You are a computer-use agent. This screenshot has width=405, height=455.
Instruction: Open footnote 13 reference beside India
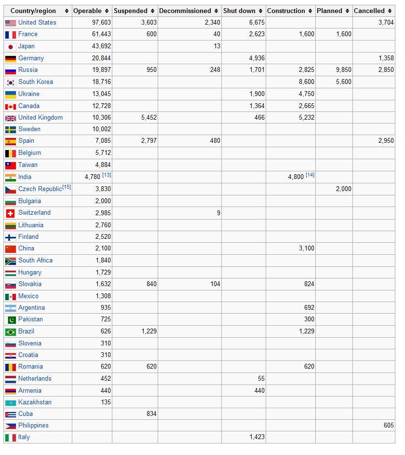coord(107,175)
